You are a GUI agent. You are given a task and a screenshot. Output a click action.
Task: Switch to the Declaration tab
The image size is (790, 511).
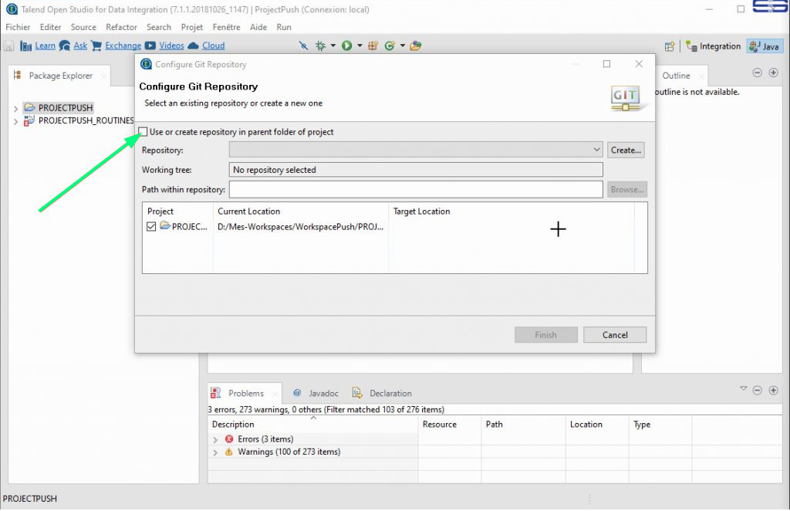tap(382, 393)
